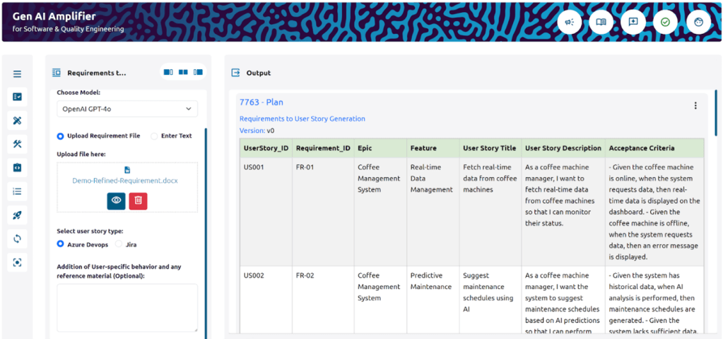Image resolution: width=723 pixels, height=339 pixels.
Task: Click the sync arrows sidebar icon
Action: pos(17,239)
